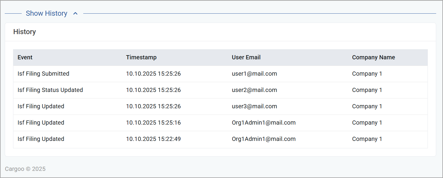Click timestamp 10.10.2025 15:25:16
Image resolution: width=443 pixels, height=178 pixels.
(x=153, y=123)
